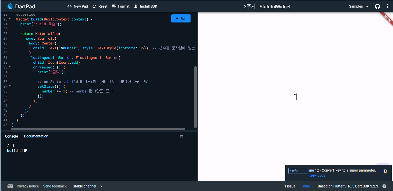Open keyboard shortcuts icon in footer

pyautogui.click(x=10, y=186)
